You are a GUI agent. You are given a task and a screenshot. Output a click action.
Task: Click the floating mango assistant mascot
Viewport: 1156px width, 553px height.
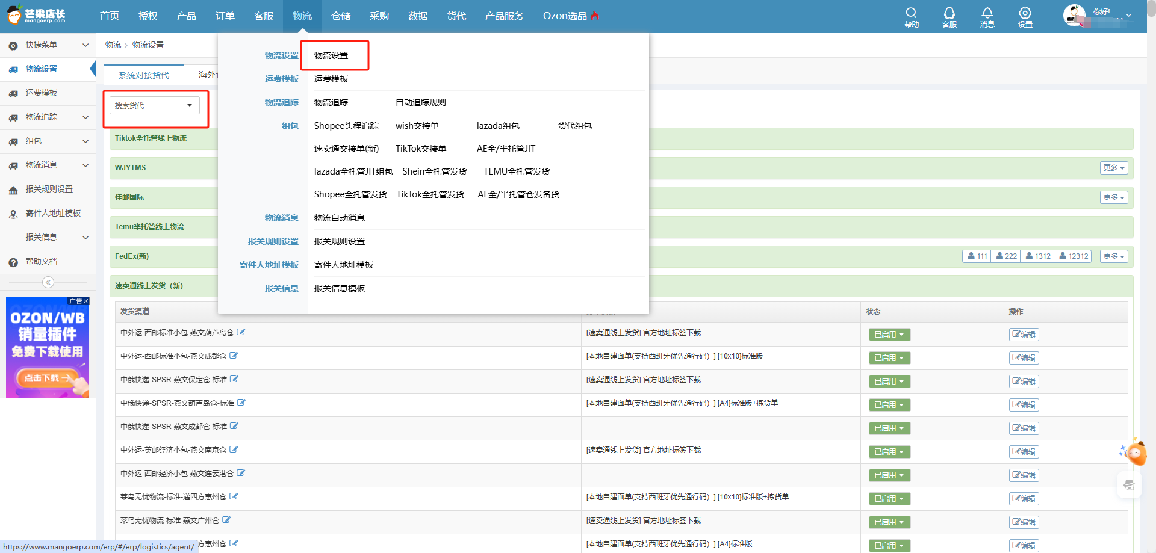coord(1136,453)
